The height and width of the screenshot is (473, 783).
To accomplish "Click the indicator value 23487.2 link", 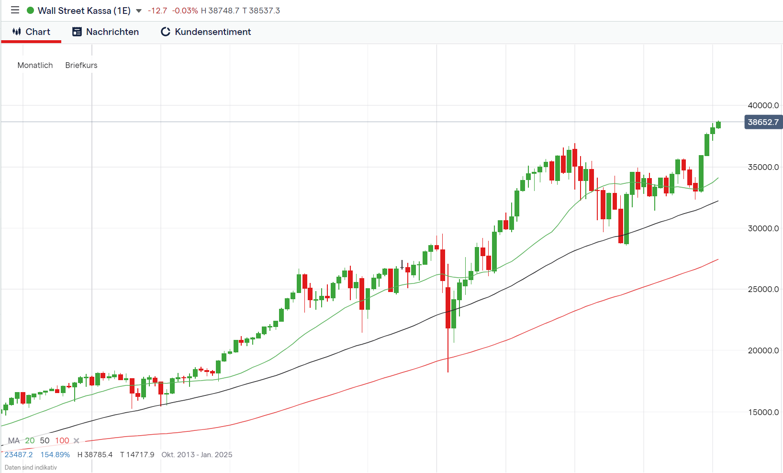I will [18, 454].
